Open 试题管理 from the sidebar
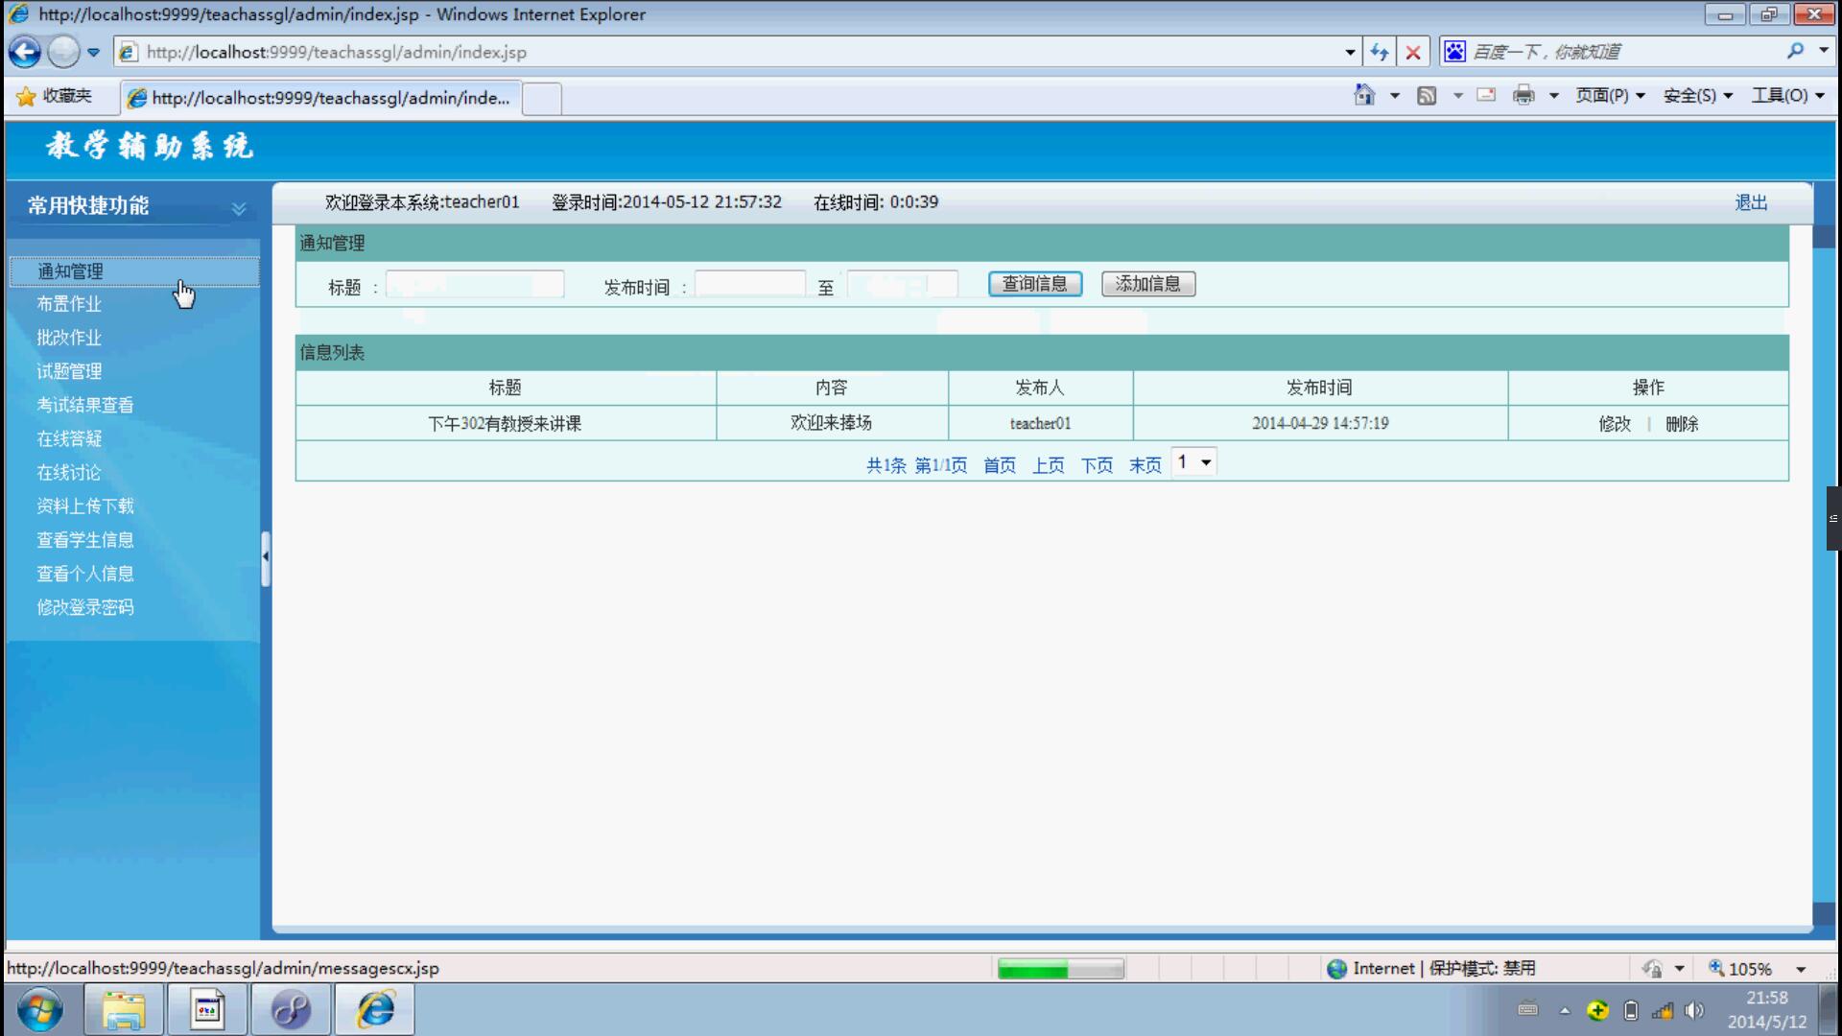This screenshot has width=1842, height=1036. (x=69, y=371)
